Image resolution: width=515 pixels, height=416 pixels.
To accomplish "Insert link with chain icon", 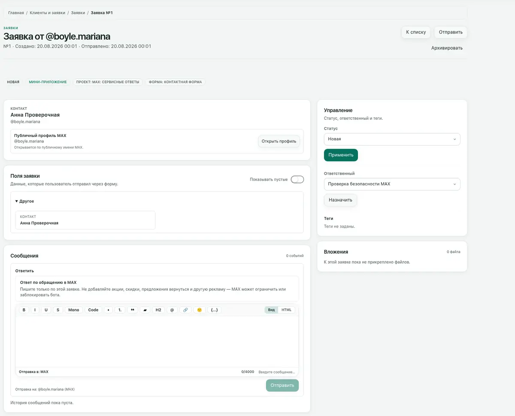I will coord(185,310).
